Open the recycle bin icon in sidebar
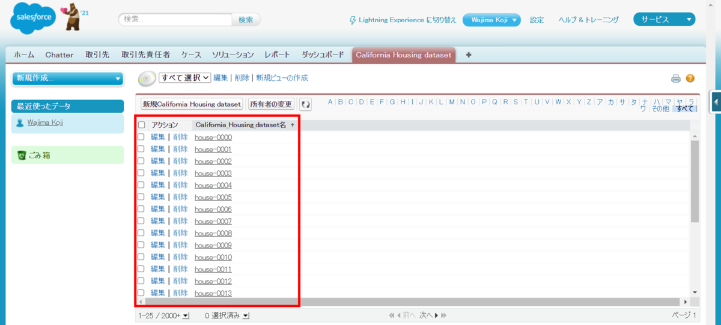Image resolution: width=721 pixels, height=325 pixels. click(22, 155)
